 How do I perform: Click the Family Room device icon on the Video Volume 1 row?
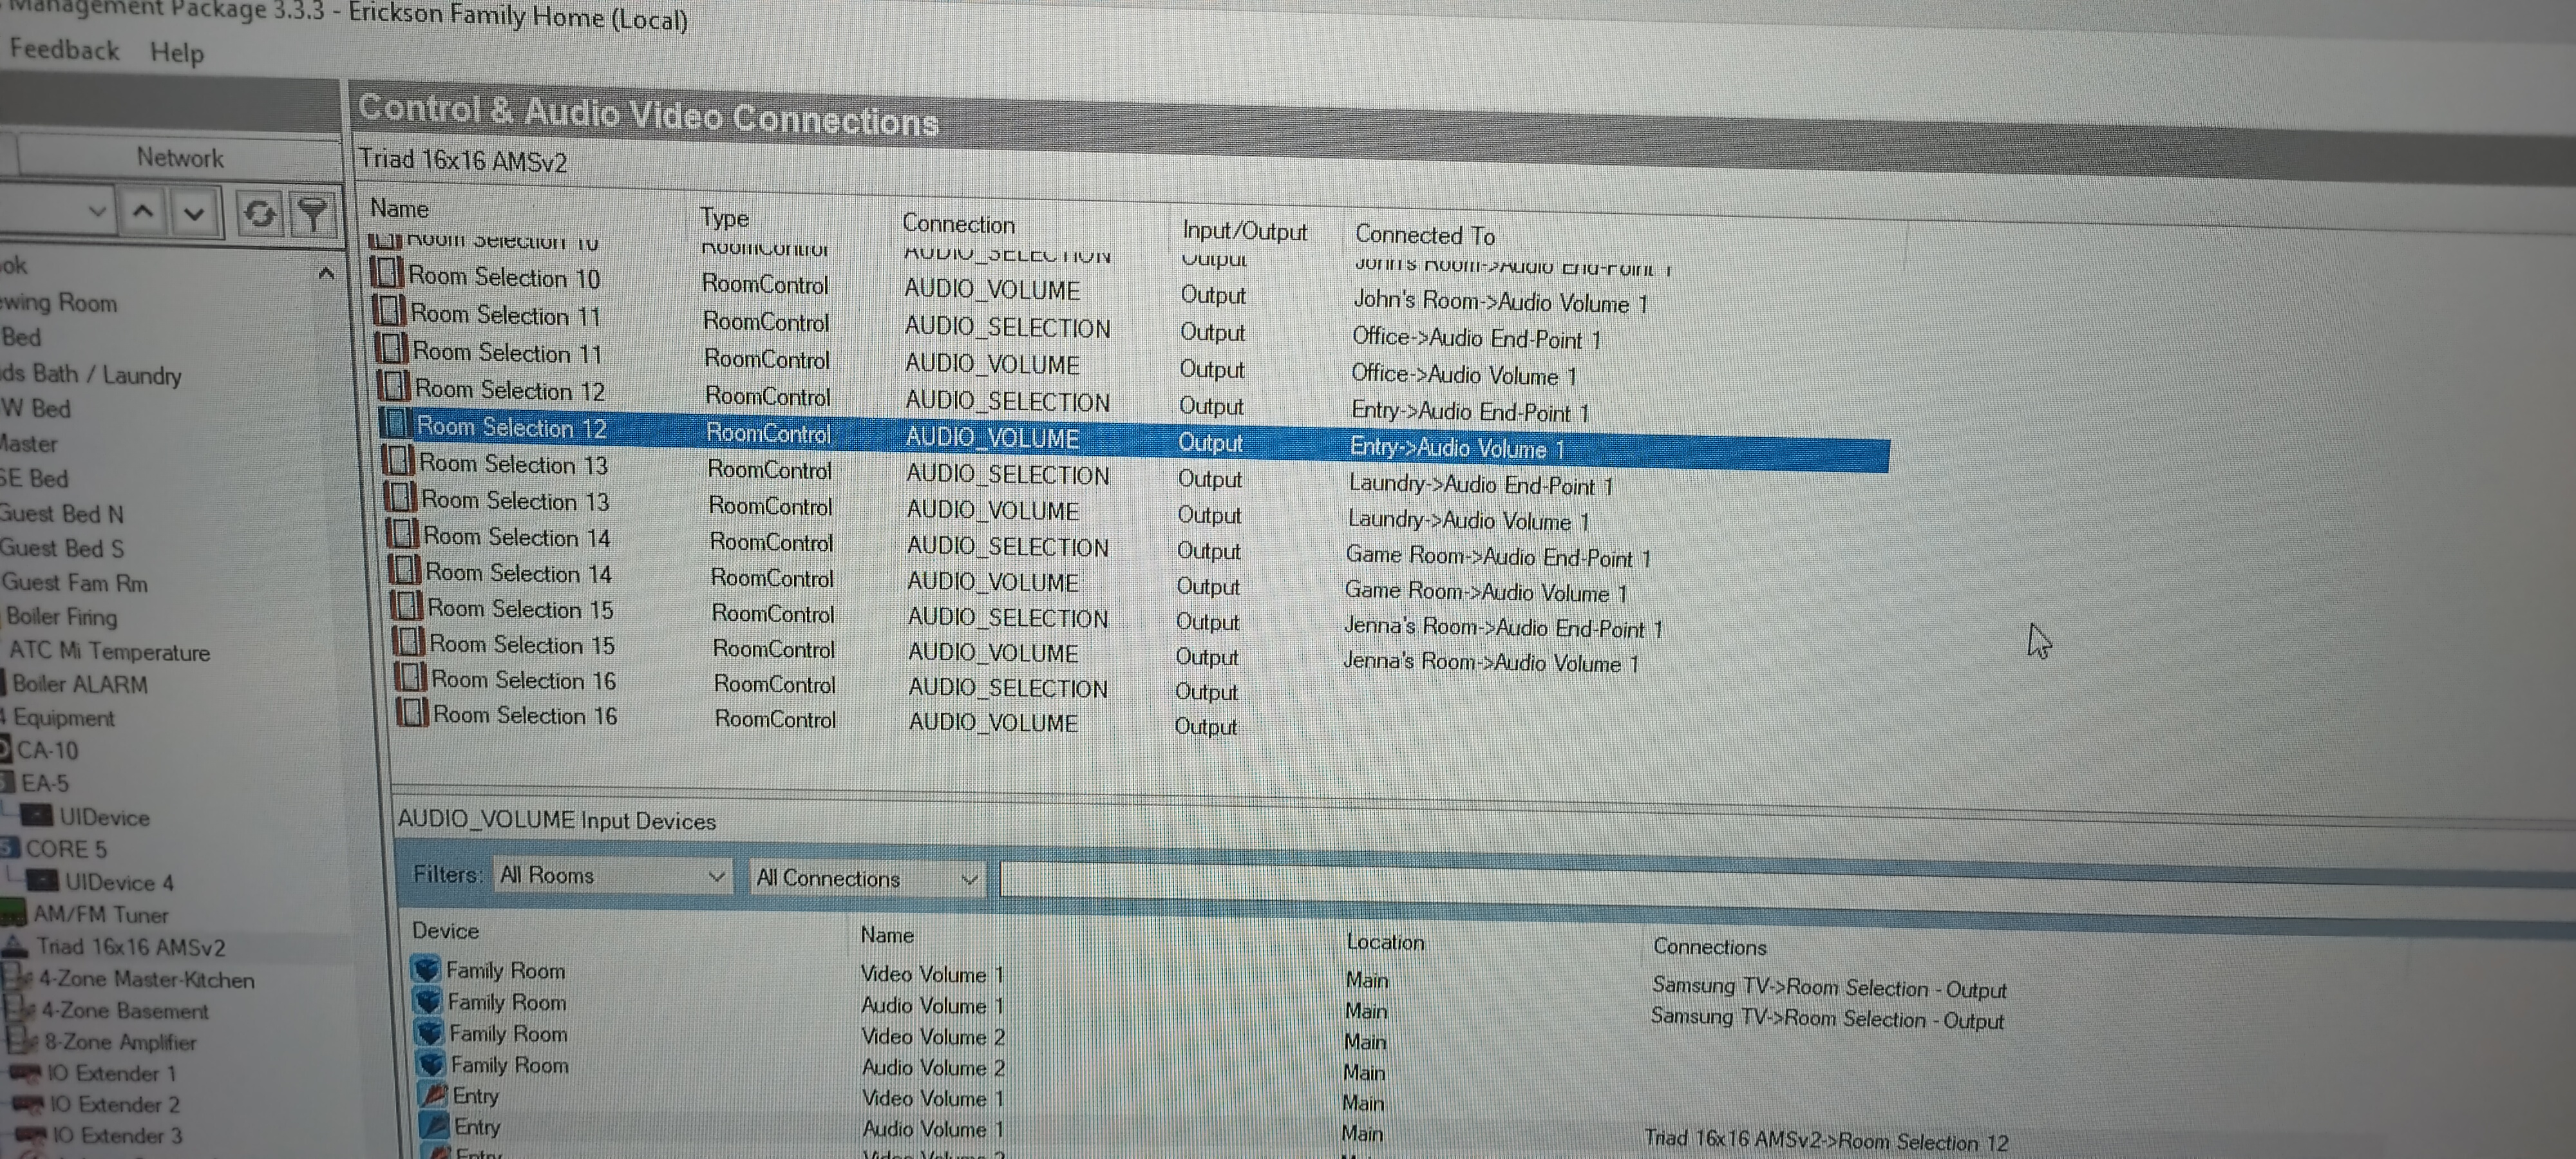[426, 969]
